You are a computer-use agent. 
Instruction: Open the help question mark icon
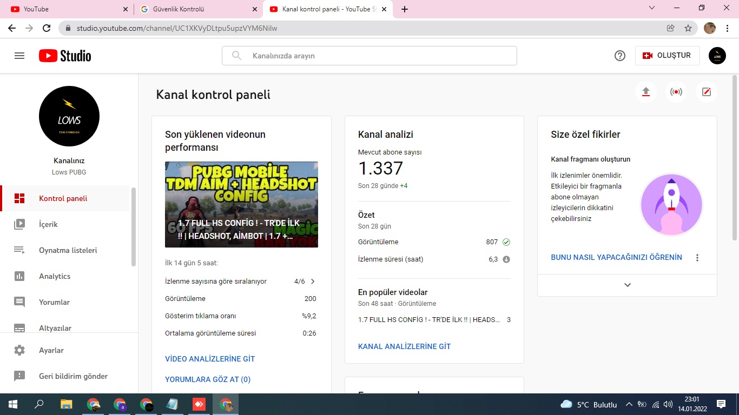click(620, 56)
